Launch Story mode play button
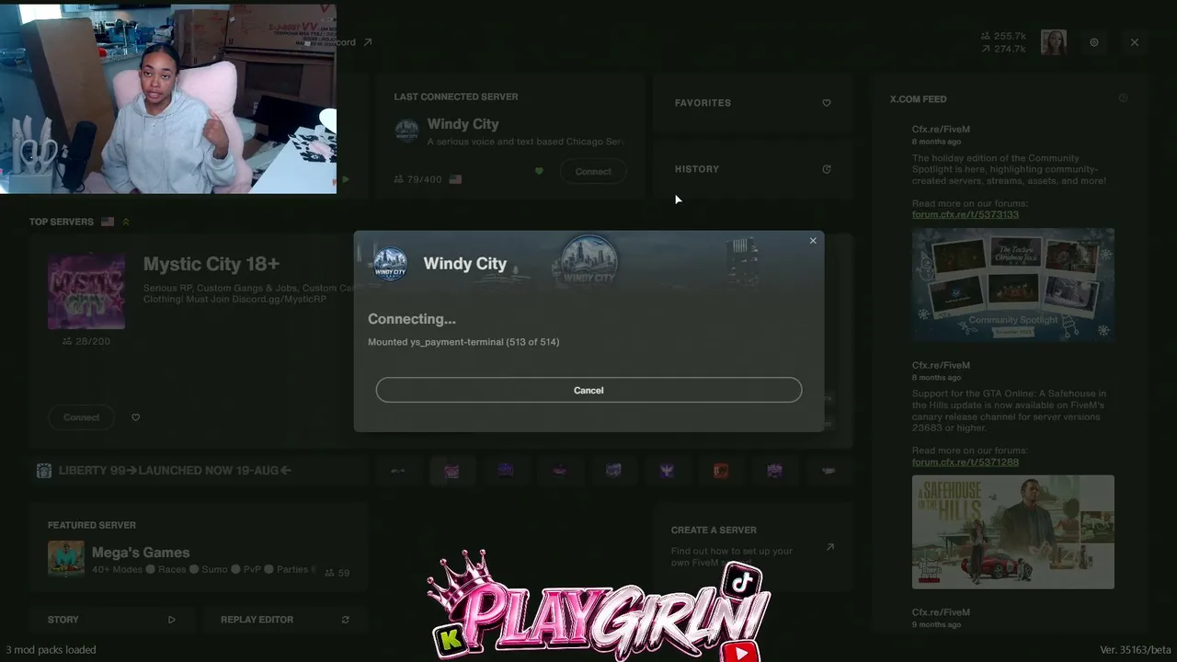Screen dimensions: 1177x662 coord(171,620)
